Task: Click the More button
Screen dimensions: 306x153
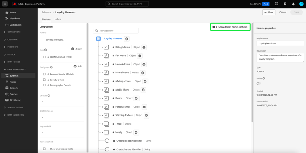Action: click(269, 12)
